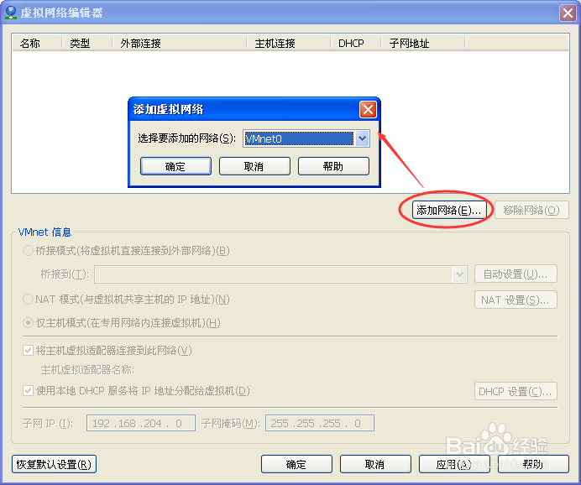Click the 类型 column header

[86, 44]
